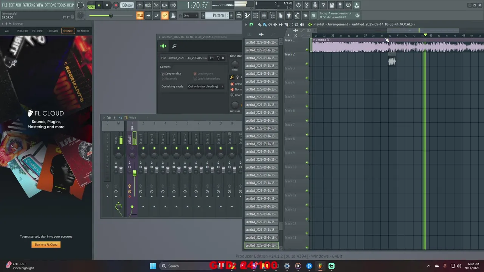Toggle step editing icon

(157, 15)
